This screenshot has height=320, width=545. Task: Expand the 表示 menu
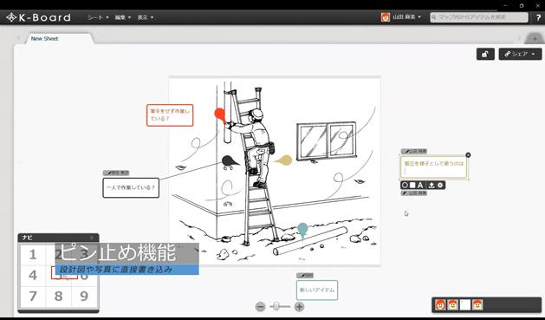click(145, 17)
